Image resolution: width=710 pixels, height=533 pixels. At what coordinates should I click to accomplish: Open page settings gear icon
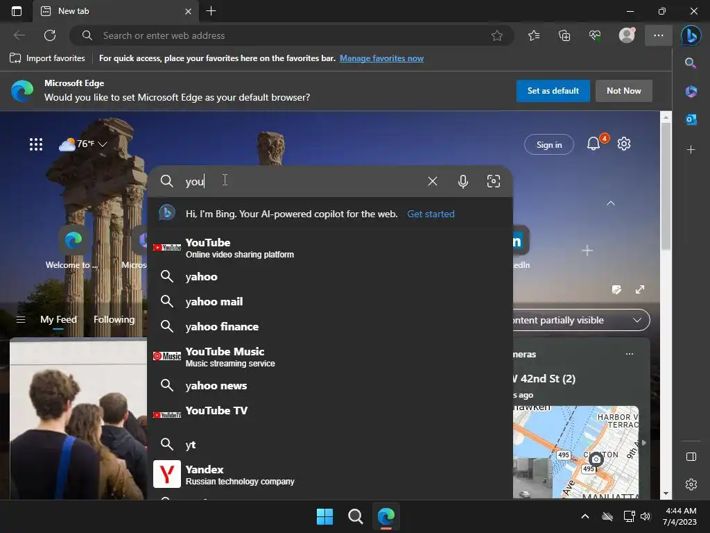coord(624,144)
